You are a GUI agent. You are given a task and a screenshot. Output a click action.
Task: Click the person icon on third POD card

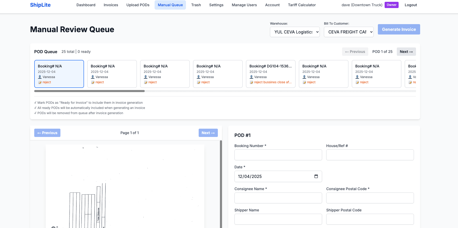point(146,77)
